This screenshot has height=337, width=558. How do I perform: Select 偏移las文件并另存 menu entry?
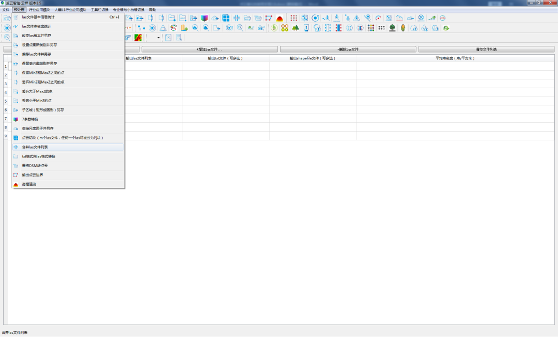(x=68, y=54)
